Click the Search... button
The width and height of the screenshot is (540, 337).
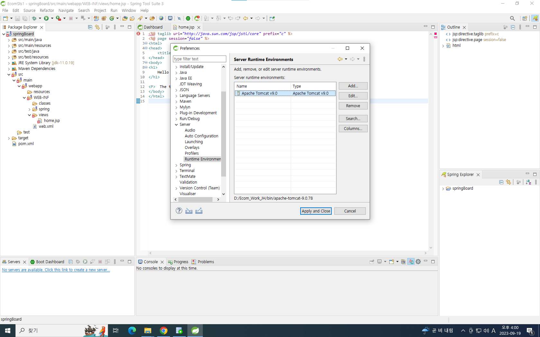(353, 118)
